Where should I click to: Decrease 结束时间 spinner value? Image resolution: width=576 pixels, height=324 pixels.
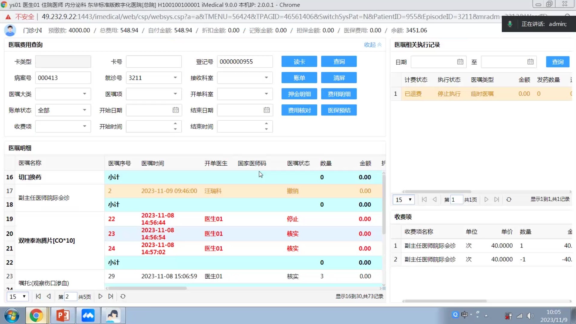(x=266, y=129)
